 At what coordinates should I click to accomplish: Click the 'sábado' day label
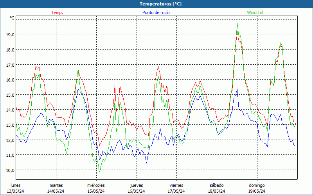click(217, 185)
